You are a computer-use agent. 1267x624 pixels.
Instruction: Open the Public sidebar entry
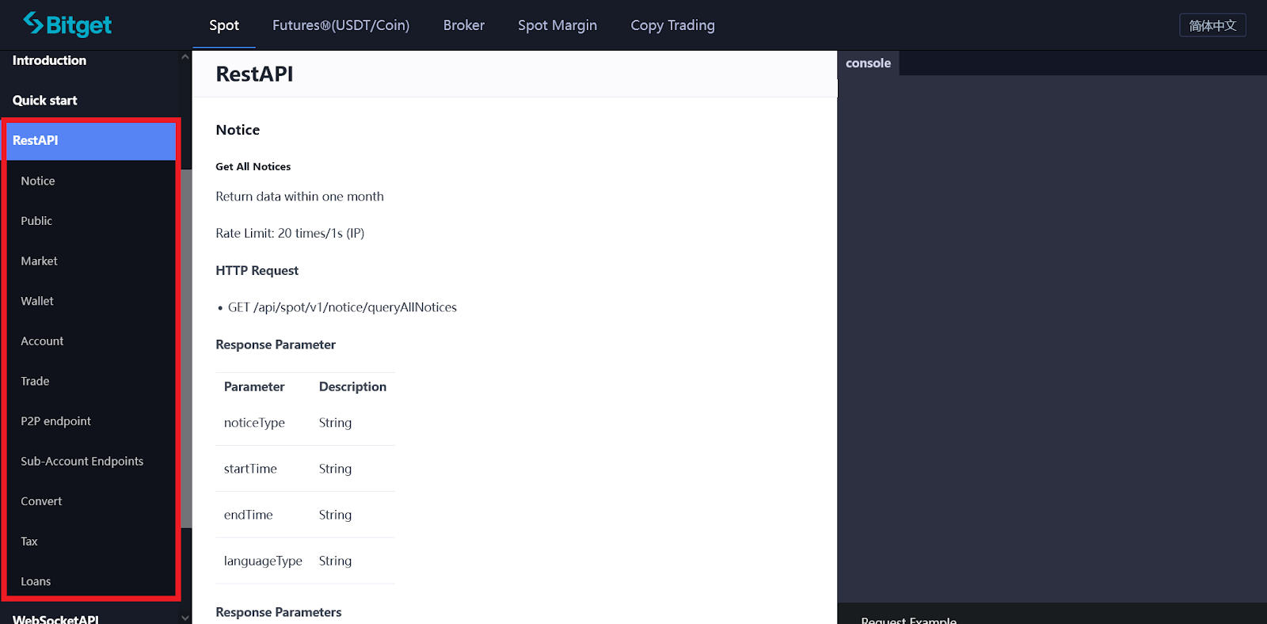click(x=36, y=221)
